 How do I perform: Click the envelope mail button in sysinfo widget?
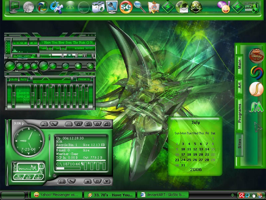point(62,181)
